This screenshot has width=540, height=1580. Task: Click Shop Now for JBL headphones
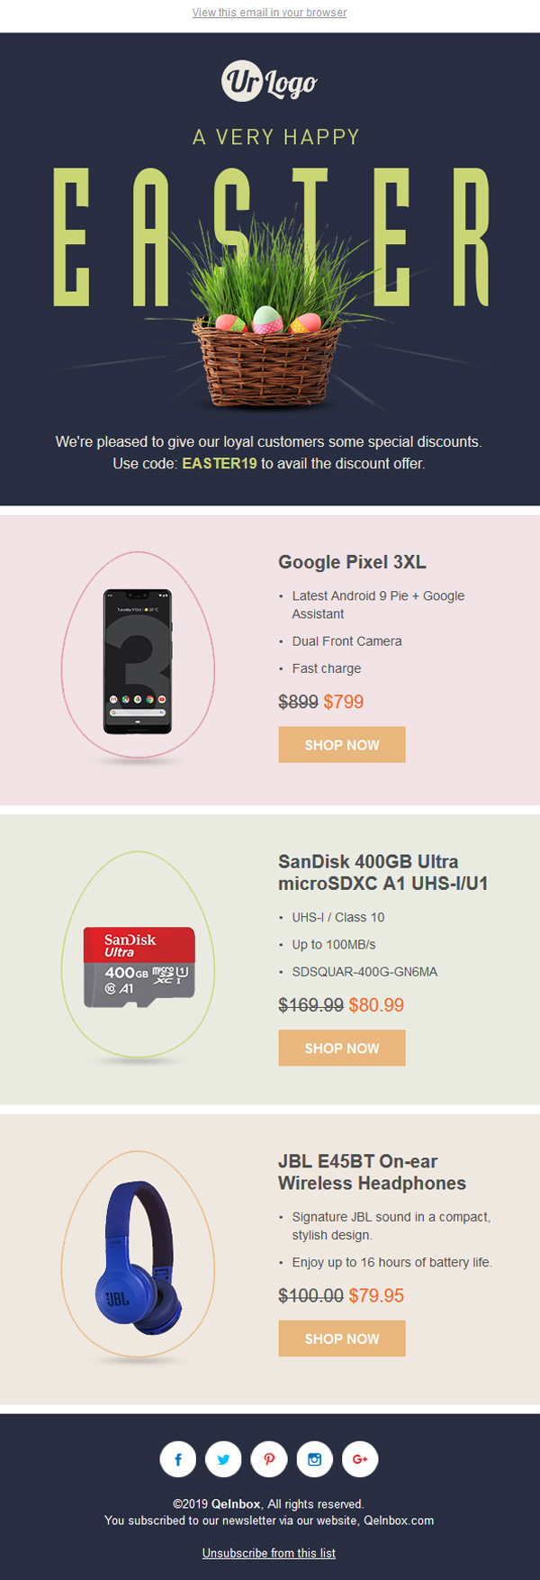(x=342, y=1339)
